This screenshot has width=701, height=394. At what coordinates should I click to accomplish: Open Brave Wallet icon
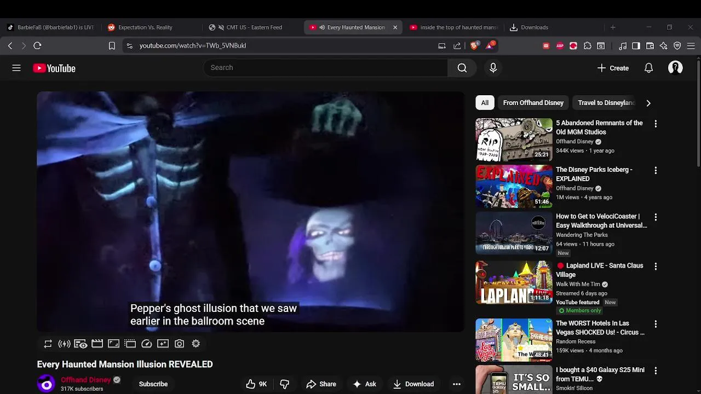650,46
